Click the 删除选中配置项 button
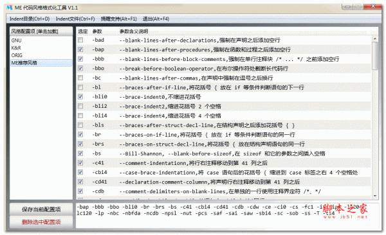The width and height of the screenshot is (386, 235). [41, 222]
